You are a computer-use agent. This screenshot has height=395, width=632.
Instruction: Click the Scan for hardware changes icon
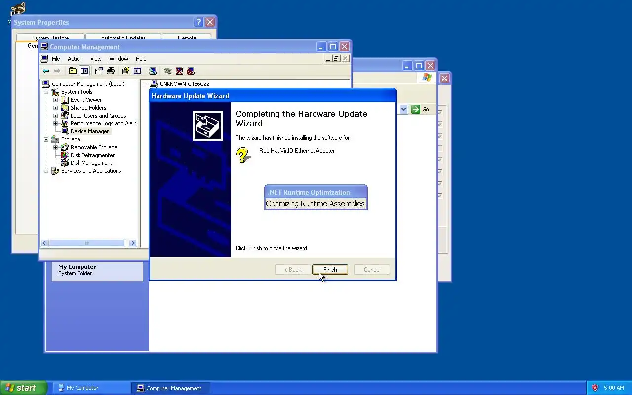pyautogui.click(x=153, y=71)
